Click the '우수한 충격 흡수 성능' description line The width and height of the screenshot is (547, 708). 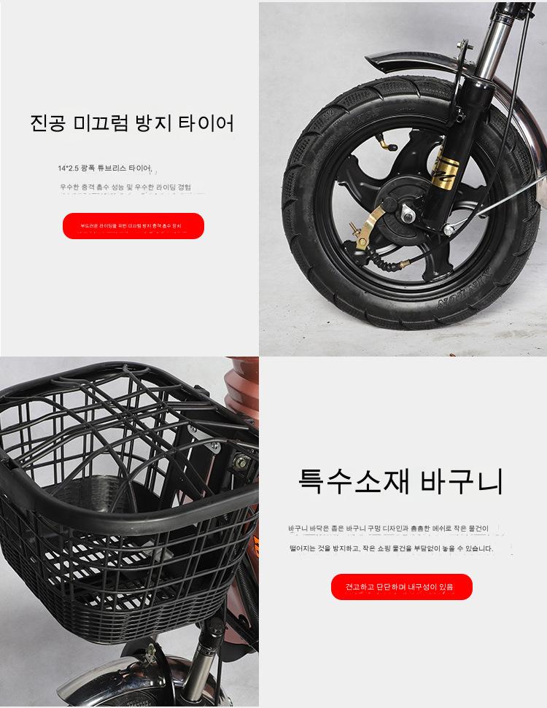coord(125,187)
